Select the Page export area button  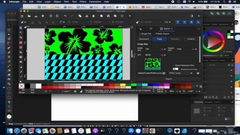(159, 39)
